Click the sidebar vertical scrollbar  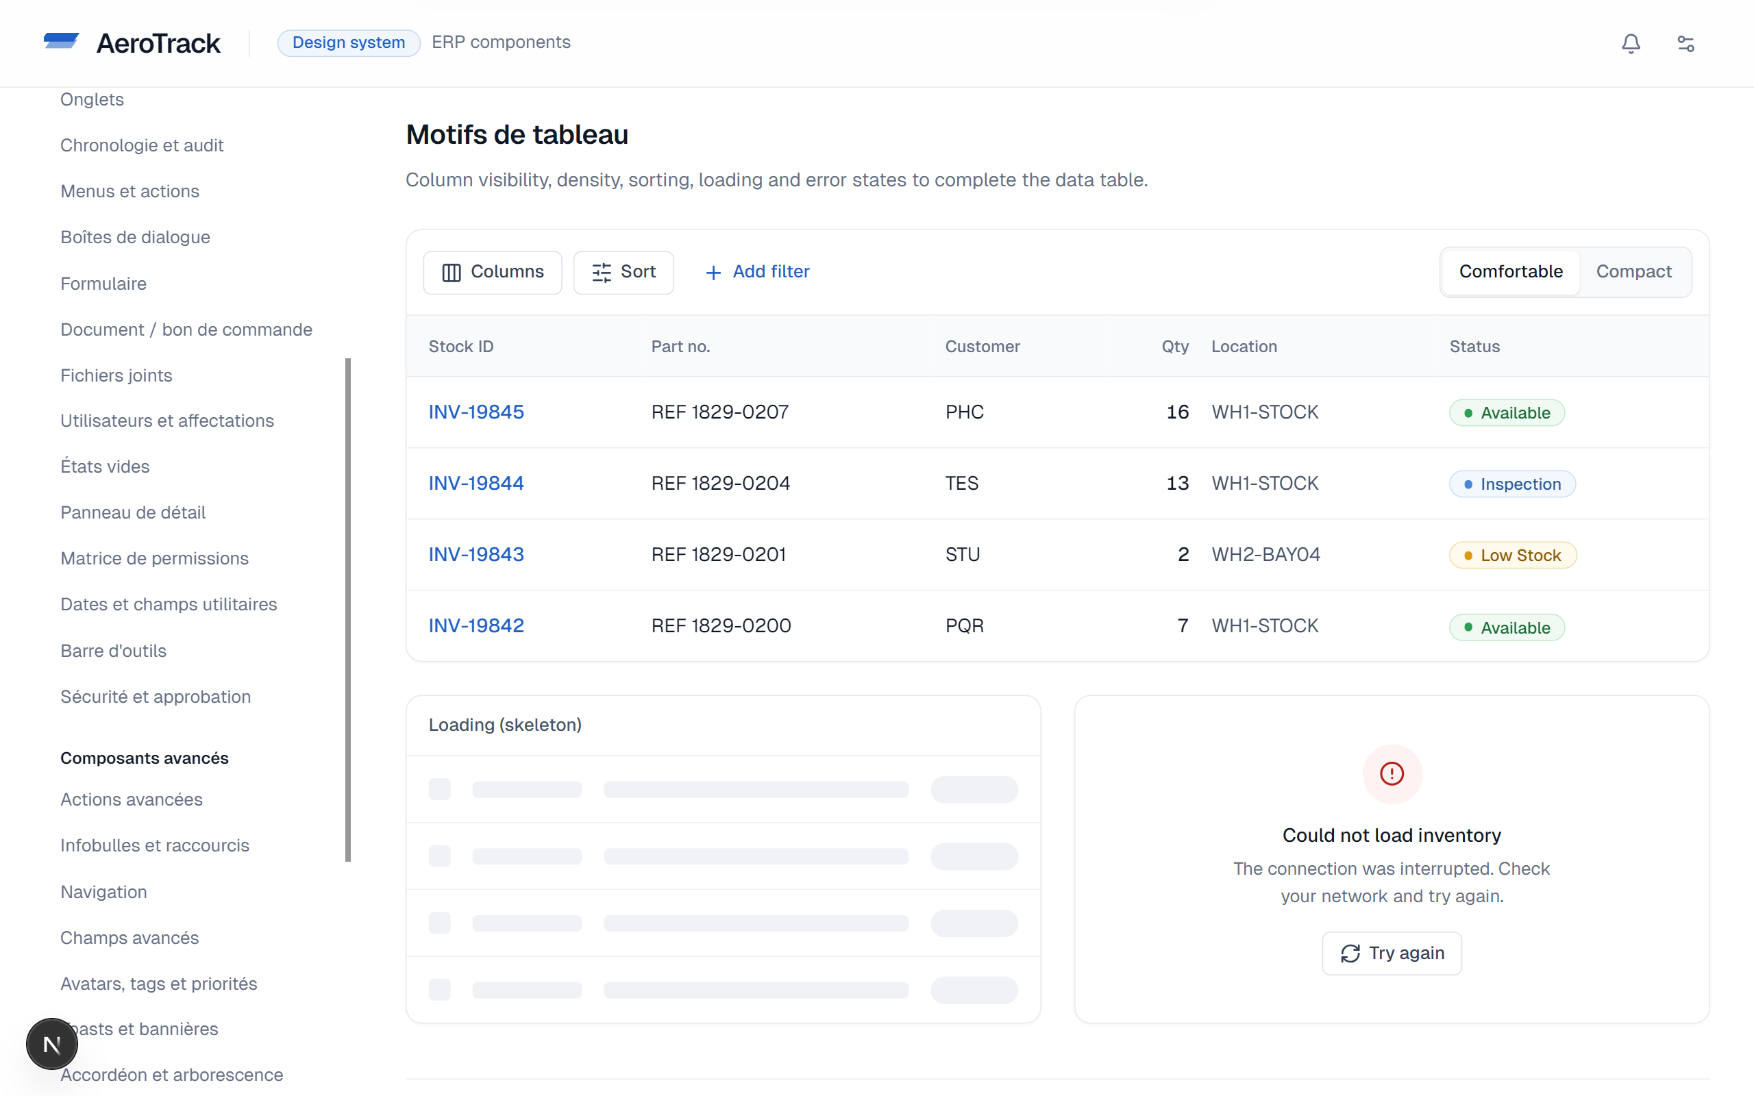click(348, 610)
